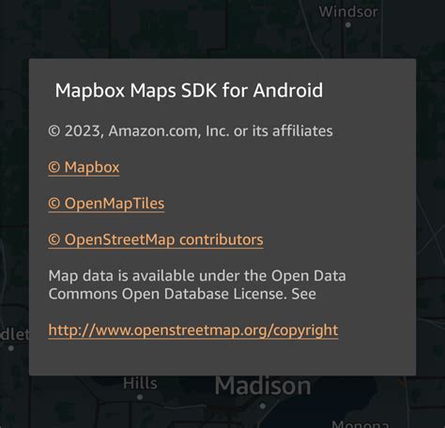Open the © Mapbox attribution link
445x428 pixels.
tap(84, 167)
